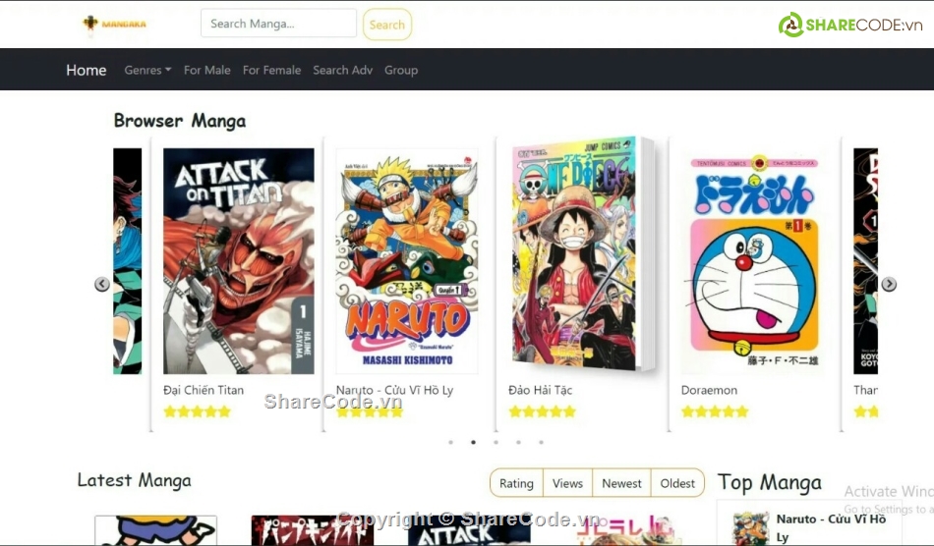Click the ShareCode.vn logo
Image resolution: width=934 pixels, height=546 pixels.
click(x=850, y=25)
